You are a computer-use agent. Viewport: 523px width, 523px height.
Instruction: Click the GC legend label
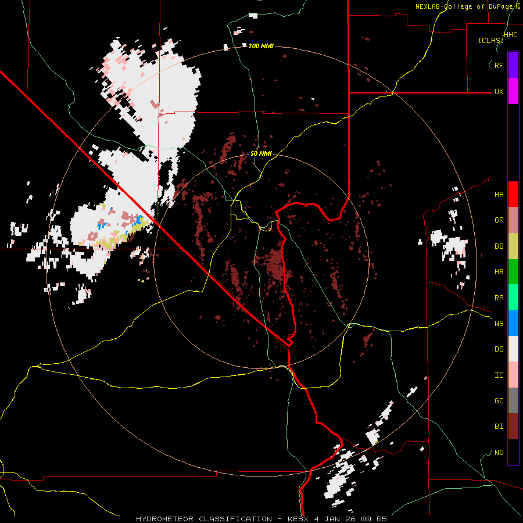point(499,401)
